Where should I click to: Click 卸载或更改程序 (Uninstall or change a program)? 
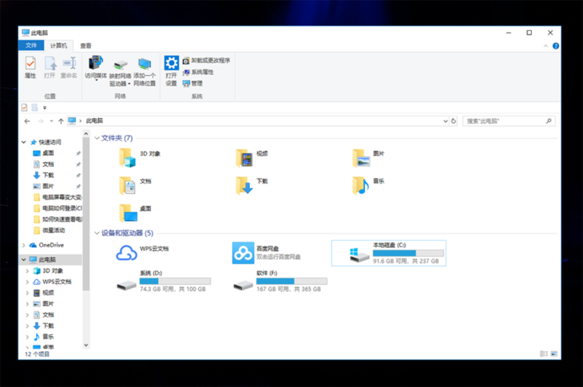[206, 61]
